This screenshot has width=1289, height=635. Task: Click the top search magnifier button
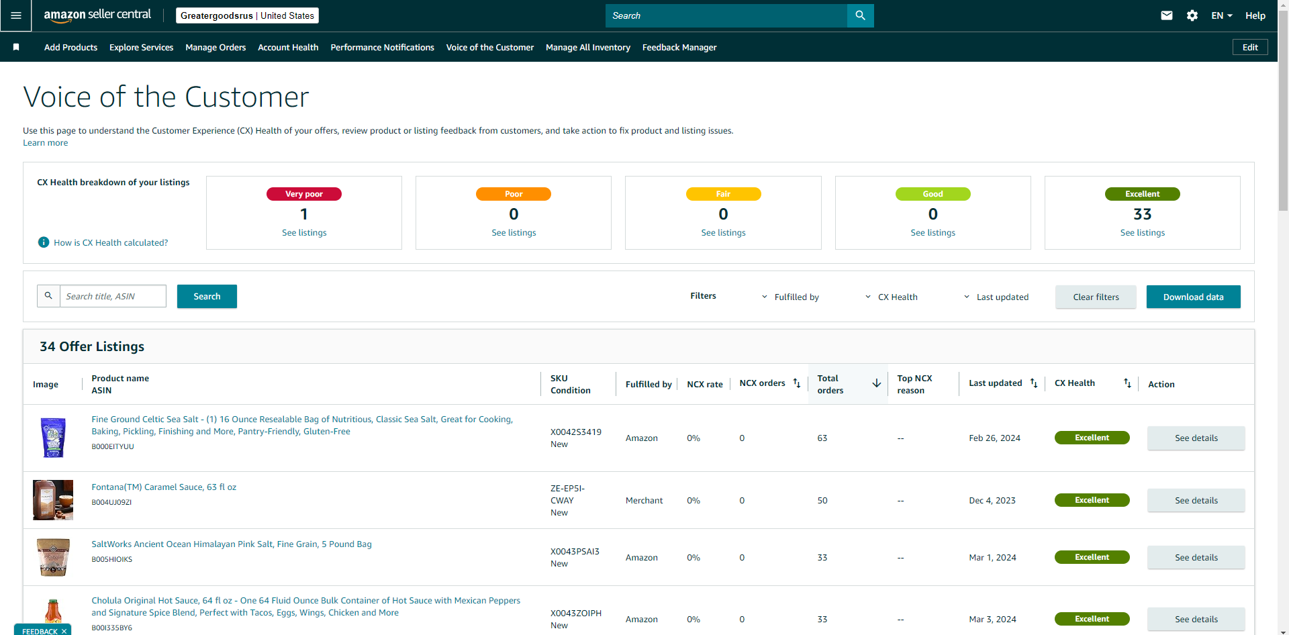click(x=860, y=15)
